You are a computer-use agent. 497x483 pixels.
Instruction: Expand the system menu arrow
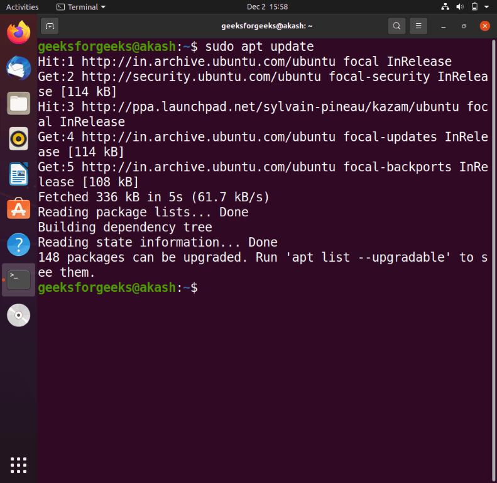(x=486, y=7)
